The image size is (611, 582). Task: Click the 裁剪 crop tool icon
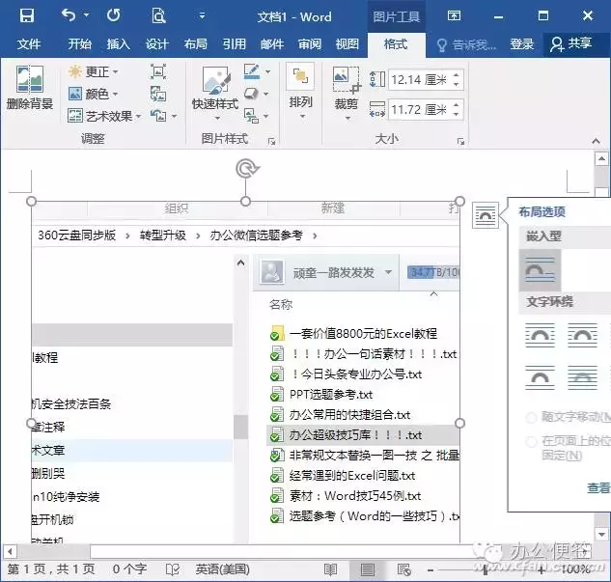(x=347, y=82)
